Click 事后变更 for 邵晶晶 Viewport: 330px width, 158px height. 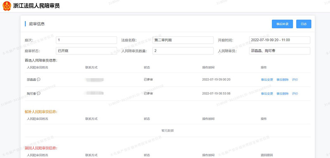(x=267, y=79)
